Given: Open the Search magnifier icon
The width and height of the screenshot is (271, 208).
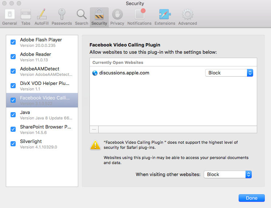Looking at the screenshot, I should coord(81,14).
